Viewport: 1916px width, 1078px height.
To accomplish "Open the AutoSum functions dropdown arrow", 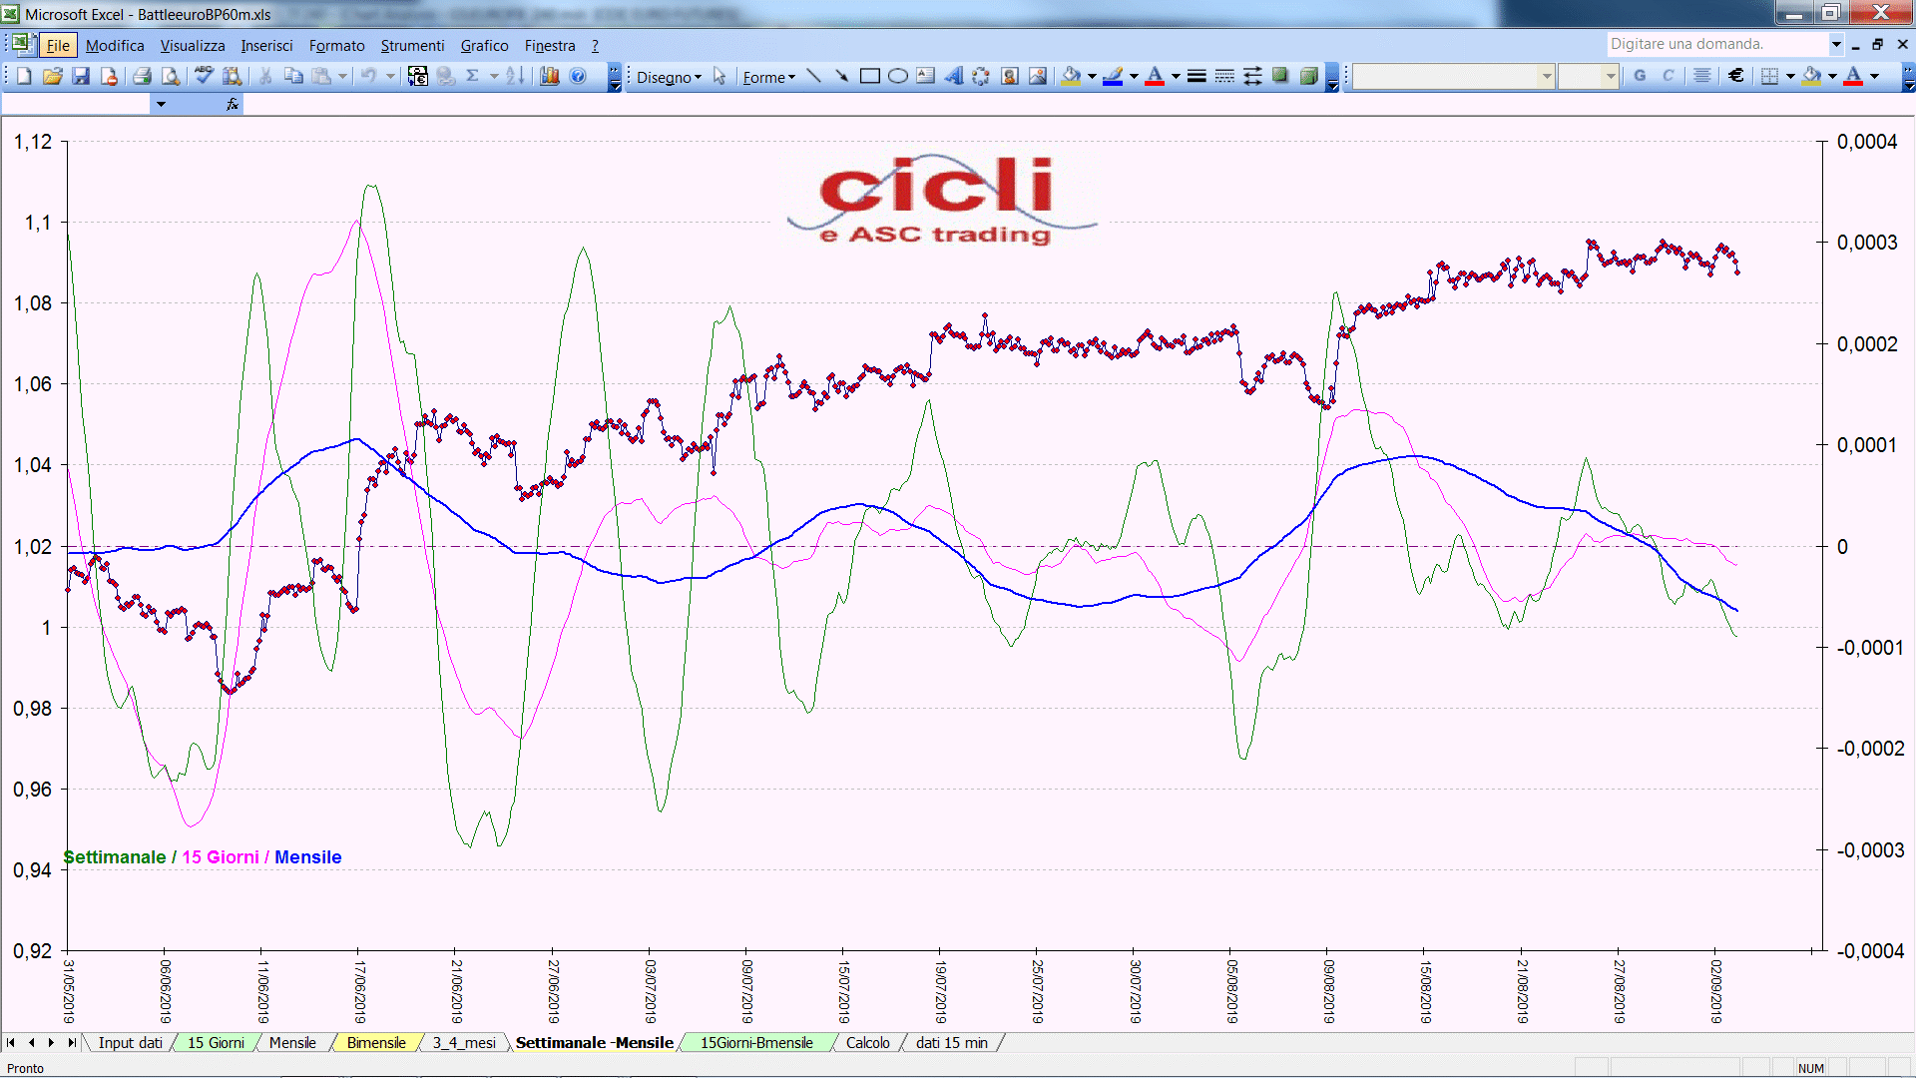I will (494, 76).
